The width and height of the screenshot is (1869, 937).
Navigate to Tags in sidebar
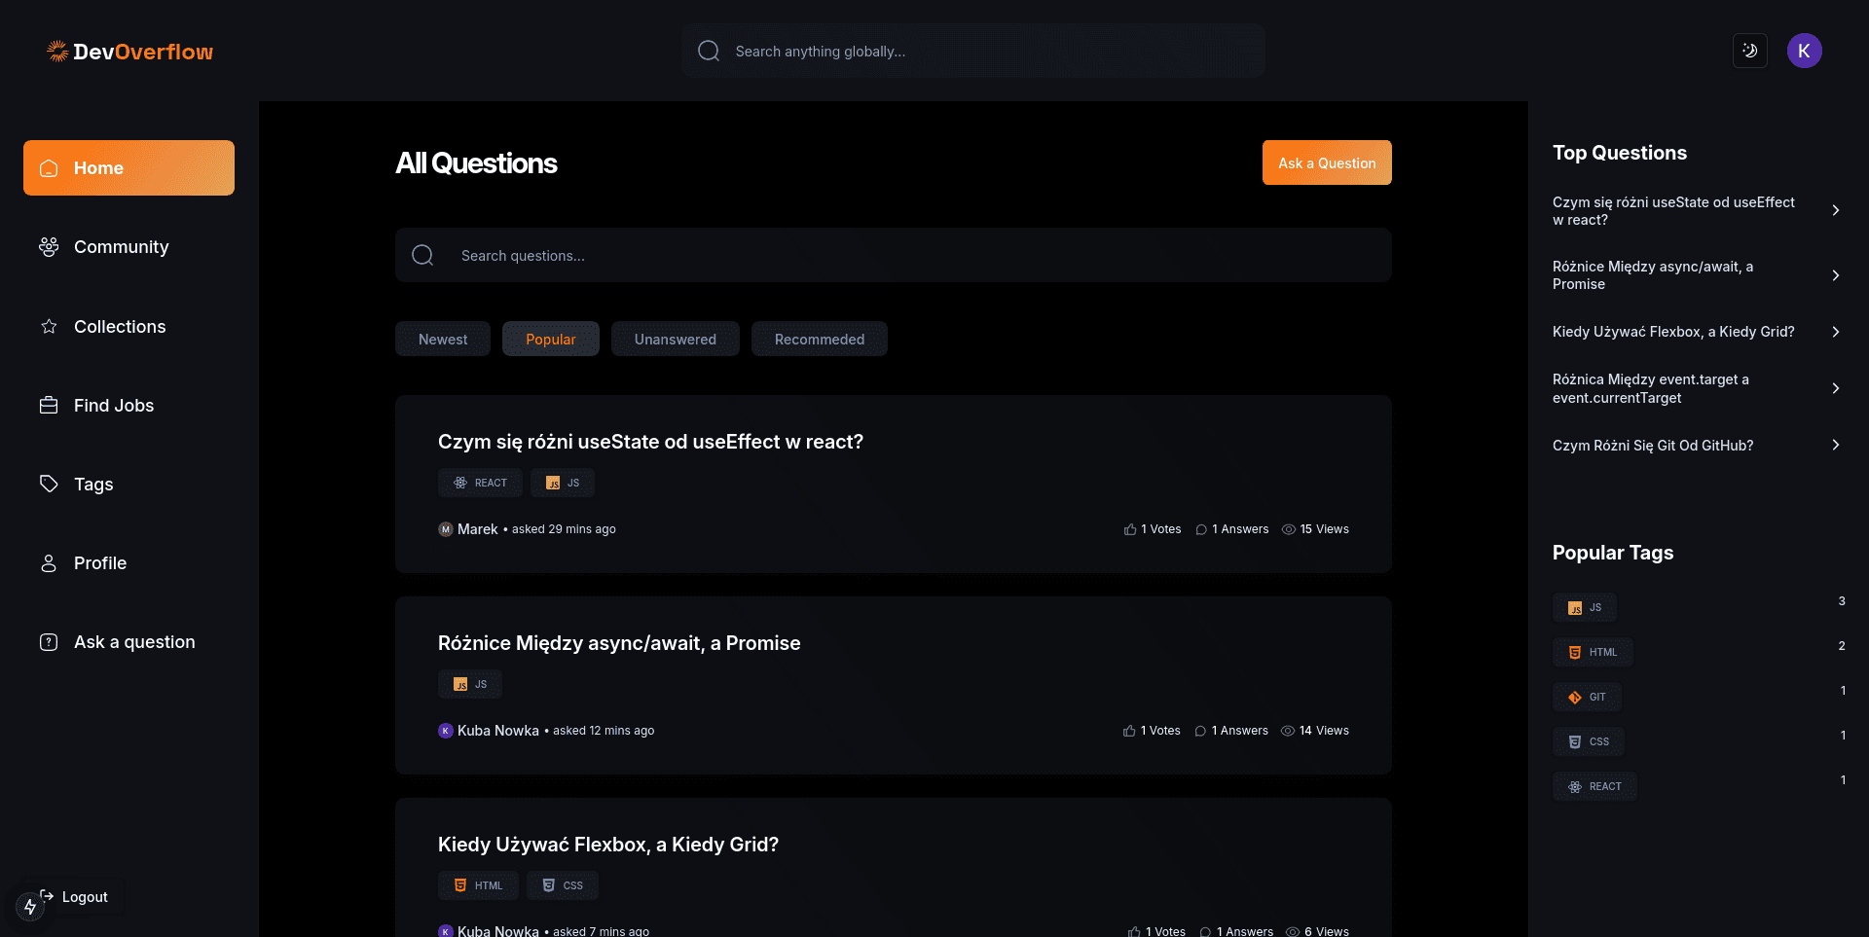tap(93, 485)
